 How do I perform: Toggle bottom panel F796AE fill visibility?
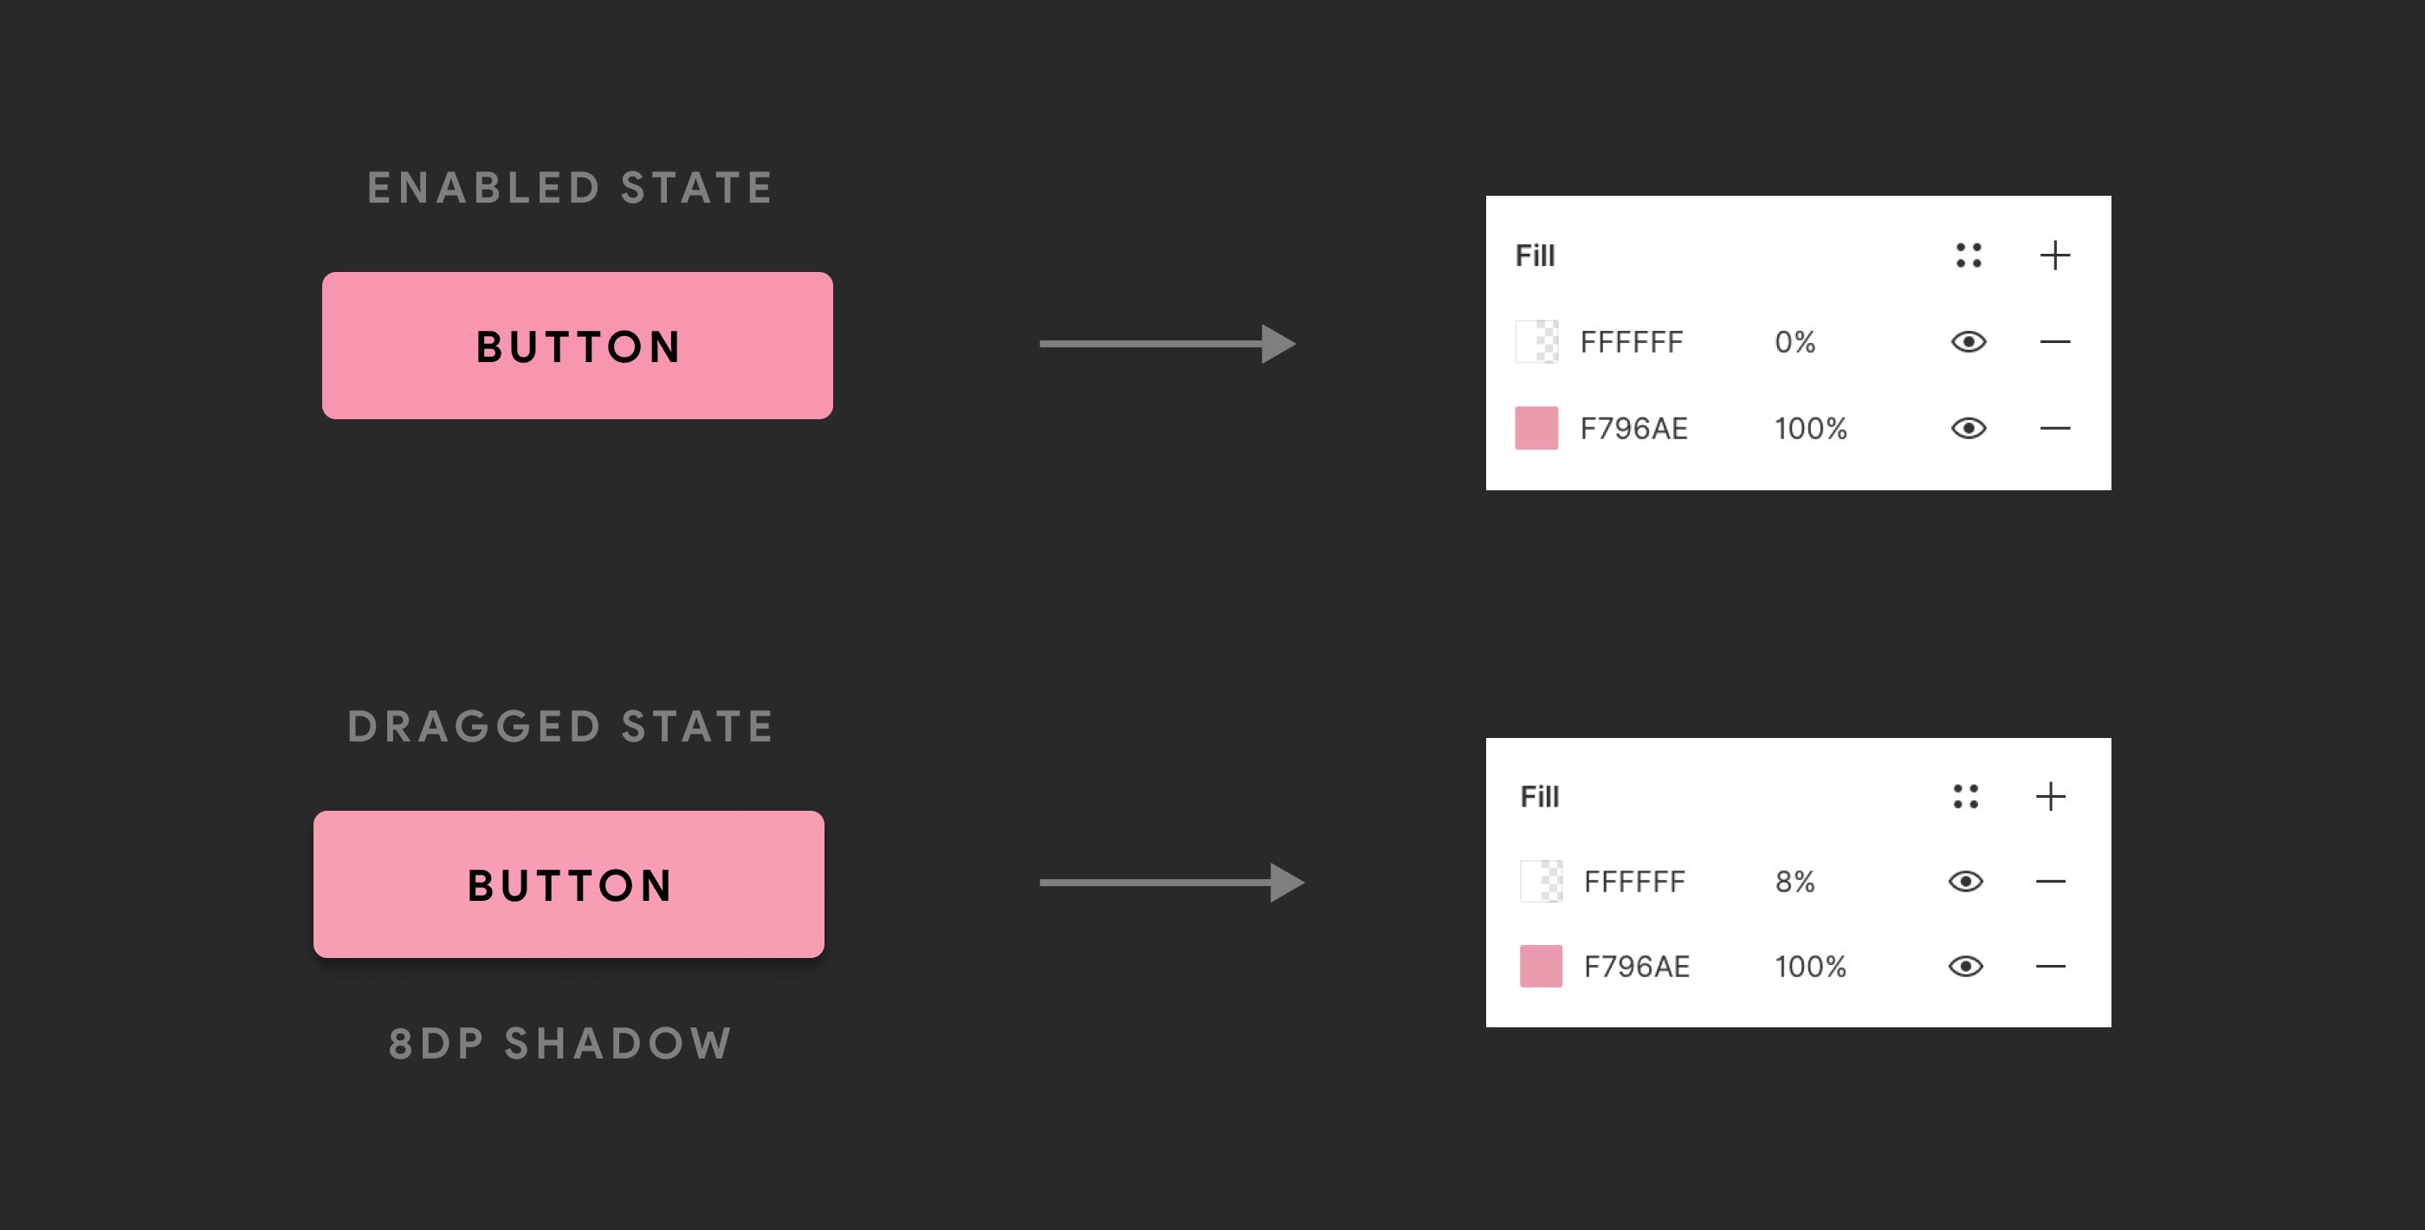click(x=1964, y=967)
